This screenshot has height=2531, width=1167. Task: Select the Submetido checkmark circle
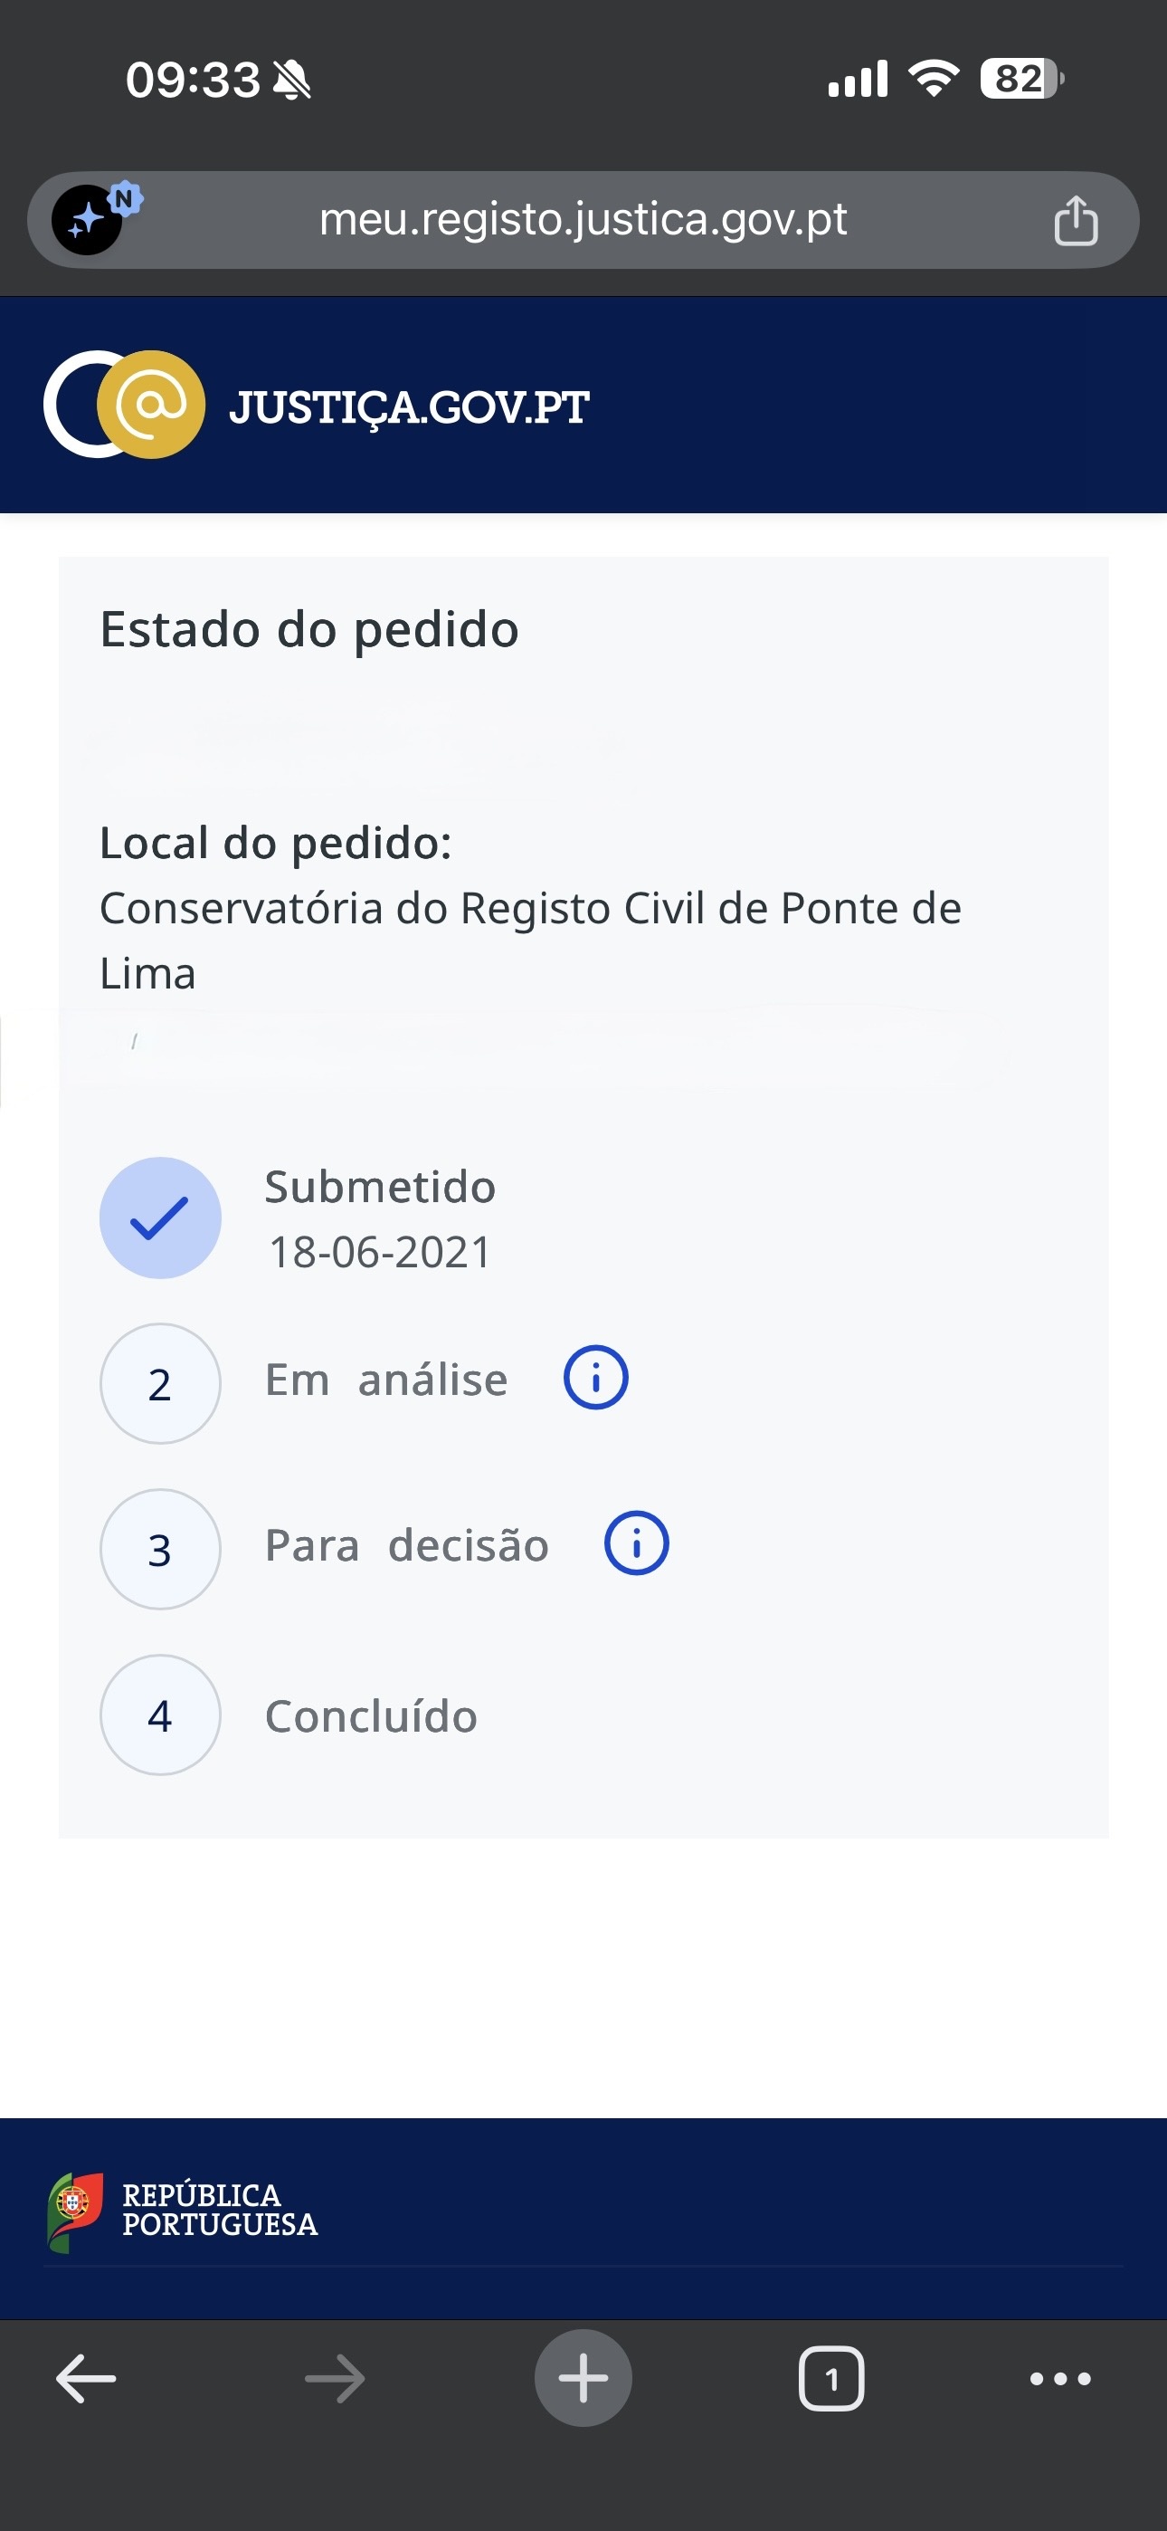point(160,1218)
